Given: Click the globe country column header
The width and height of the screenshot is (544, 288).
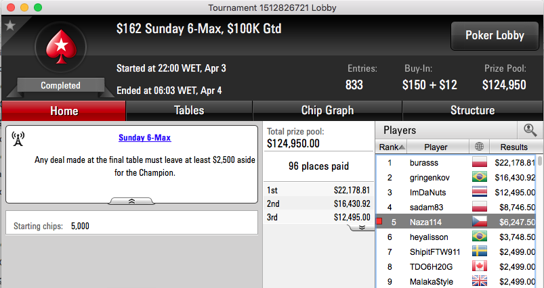Looking at the screenshot, I should pyautogui.click(x=479, y=147).
